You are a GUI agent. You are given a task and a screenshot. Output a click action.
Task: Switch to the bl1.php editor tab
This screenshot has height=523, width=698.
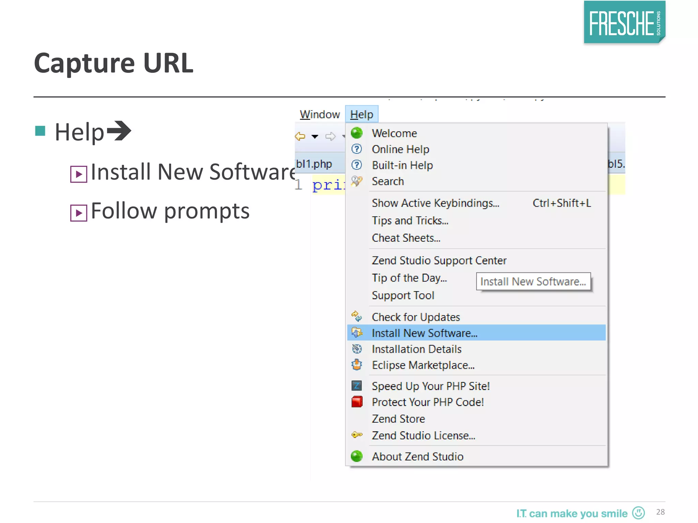click(314, 164)
